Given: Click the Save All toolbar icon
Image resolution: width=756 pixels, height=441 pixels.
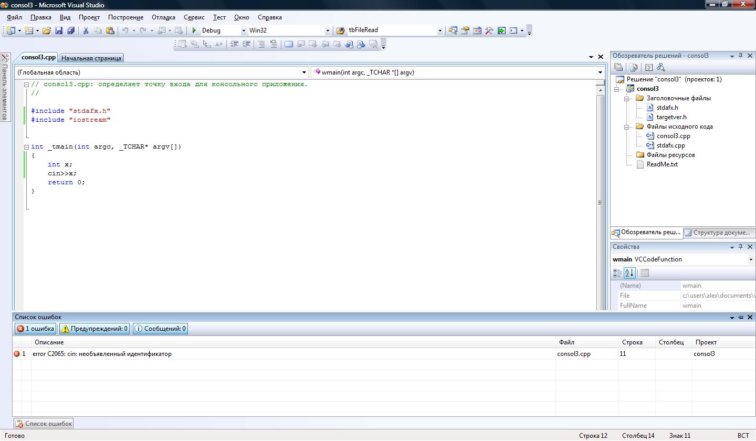Looking at the screenshot, I should click(71, 30).
